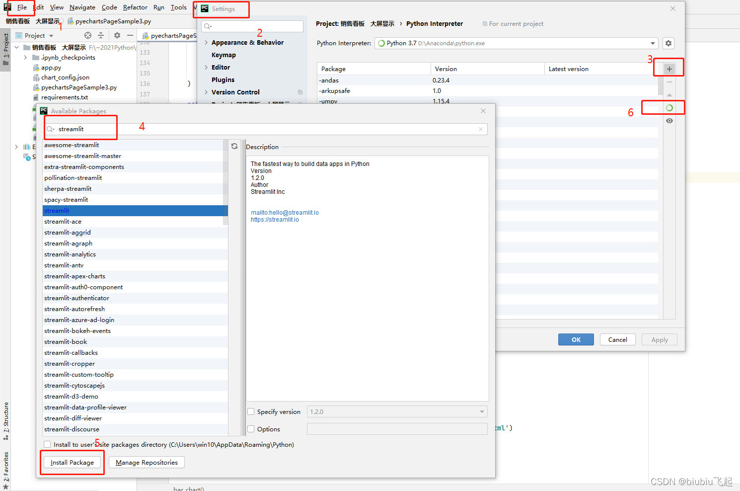Select awesome-streamlit package
740x491 pixels.
(x=135, y=145)
